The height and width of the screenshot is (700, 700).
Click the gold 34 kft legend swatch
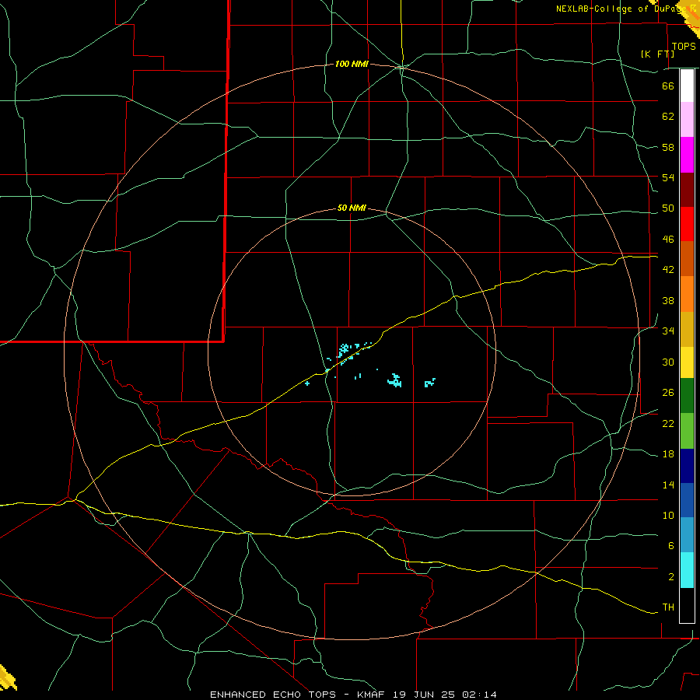(687, 329)
